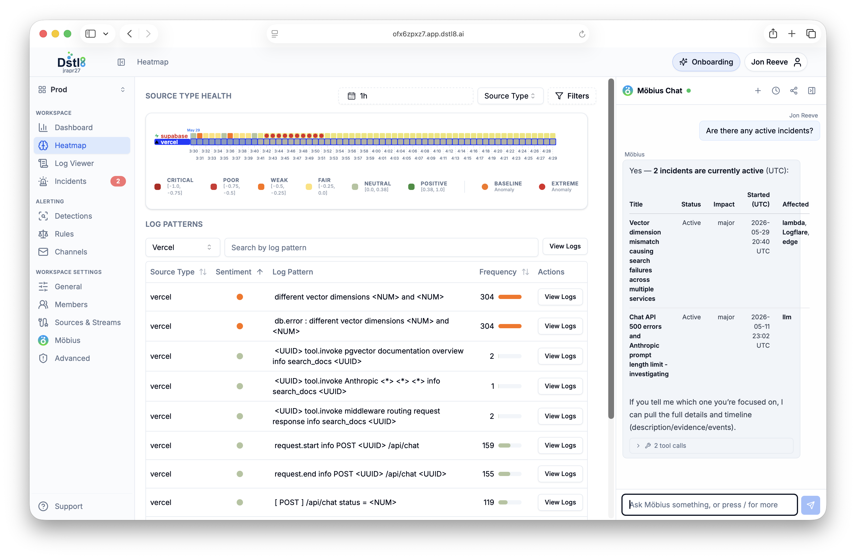Sort by the Frequency column

coord(504,272)
